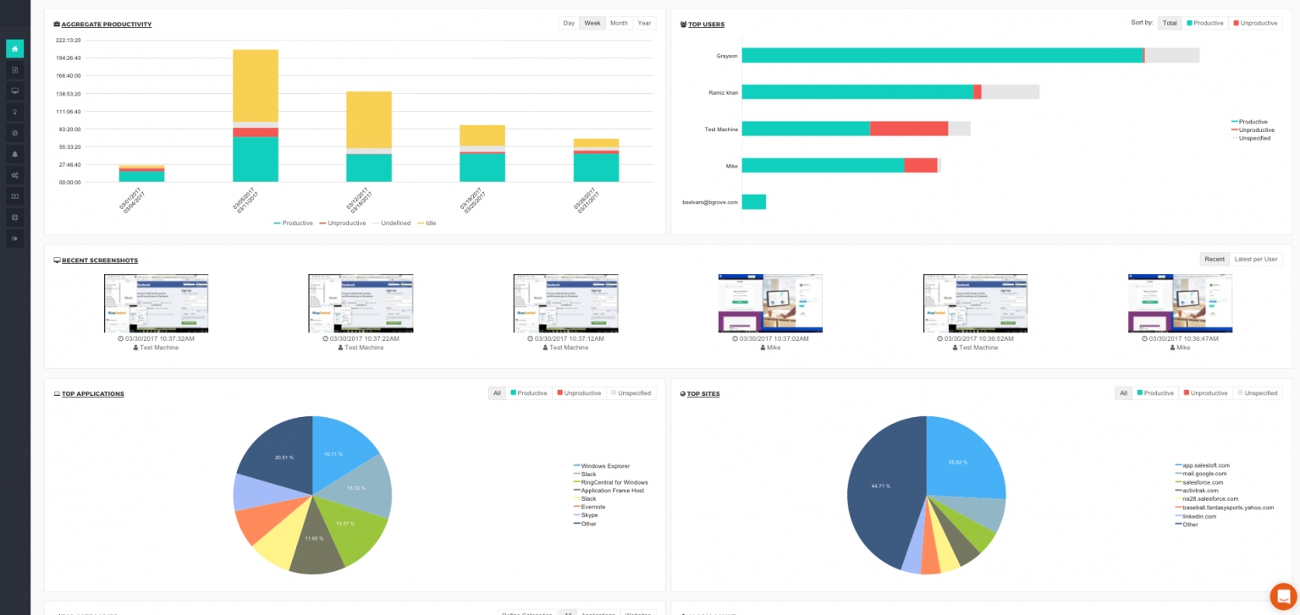Sort top users by Productive
Image resolution: width=1300 pixels, height=615 pixels.
click(1204, 23)
